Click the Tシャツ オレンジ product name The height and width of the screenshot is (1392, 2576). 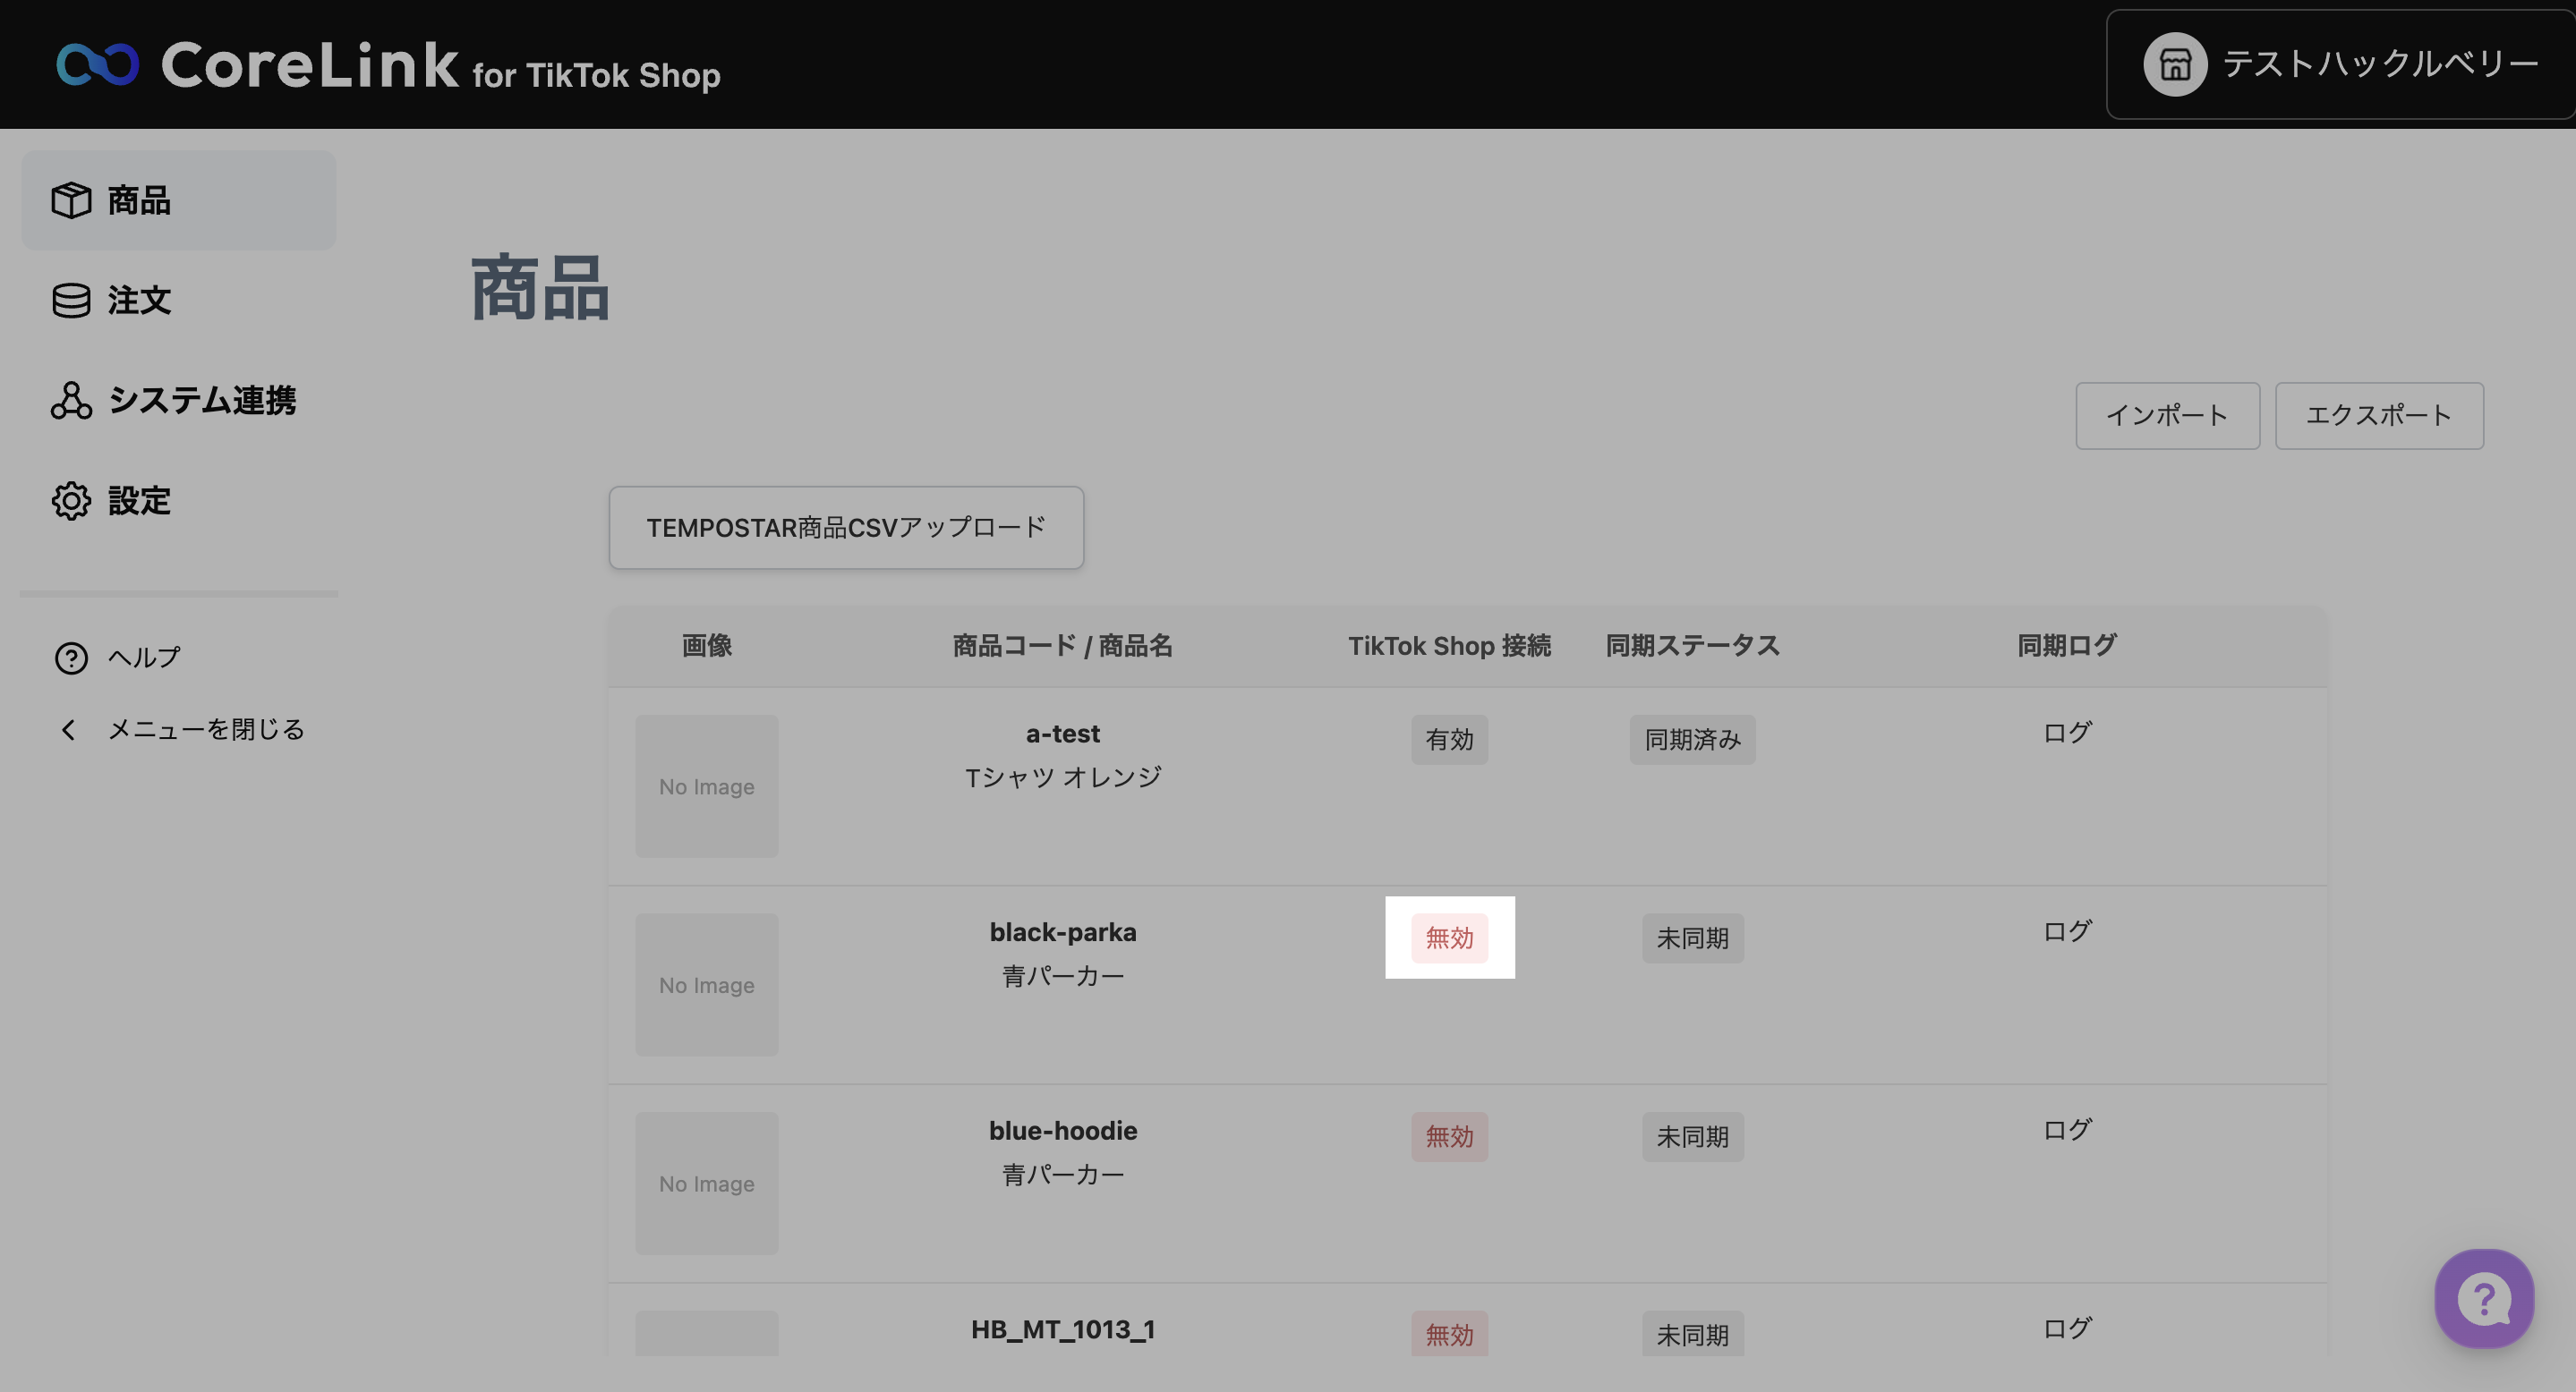click(1062, 777)
